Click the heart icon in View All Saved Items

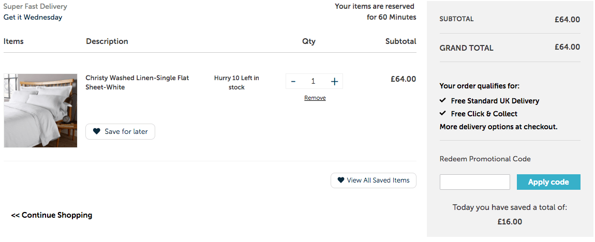point(341,180)
